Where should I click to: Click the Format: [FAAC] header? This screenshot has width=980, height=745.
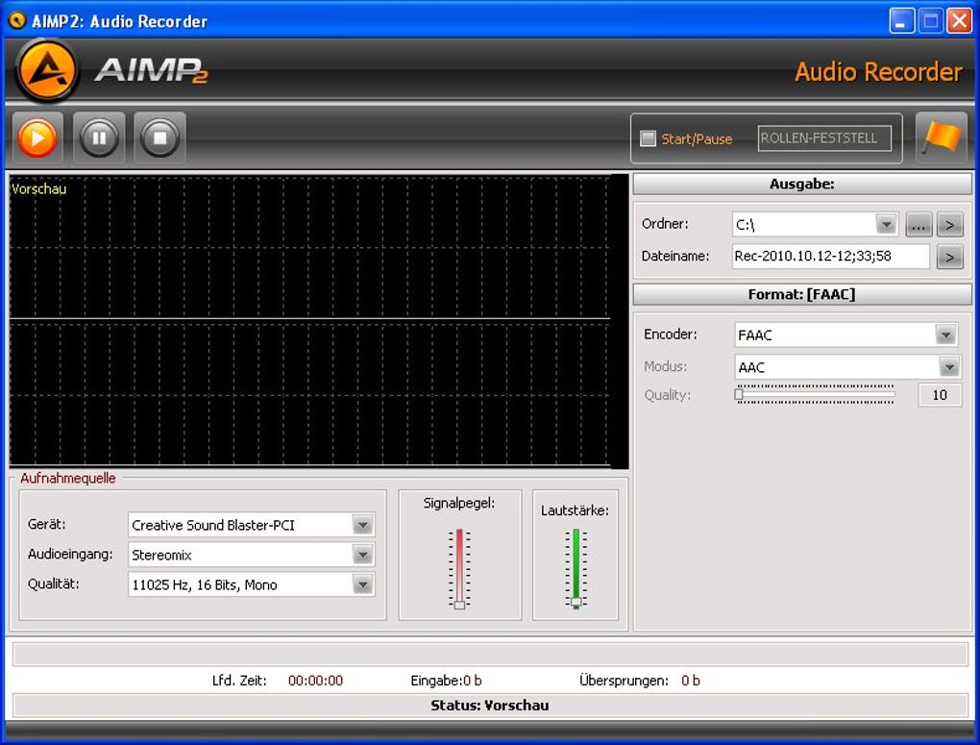(802, 294)
